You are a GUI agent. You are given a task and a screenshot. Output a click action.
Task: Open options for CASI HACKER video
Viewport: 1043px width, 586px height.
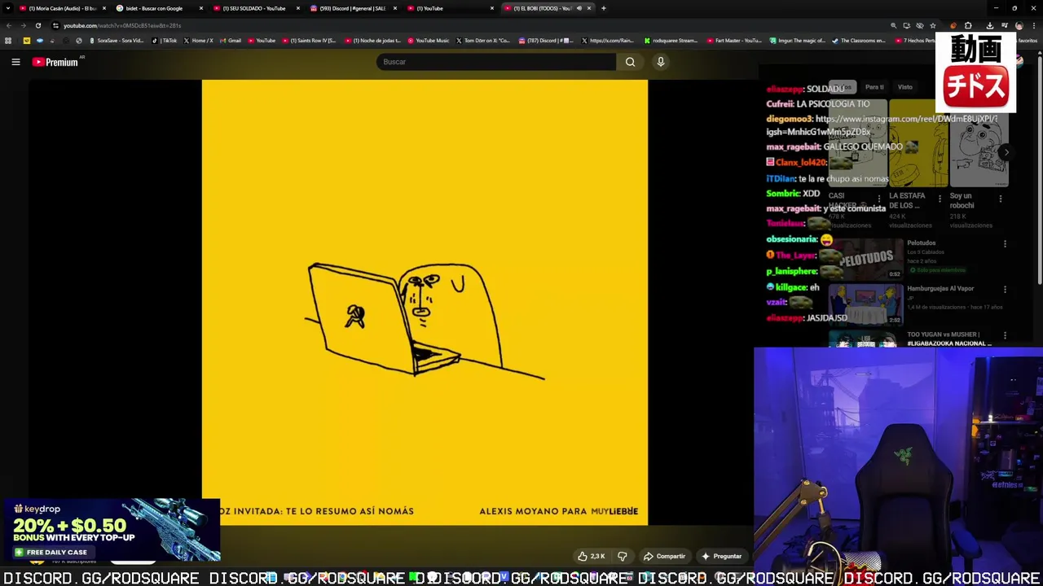coord(878,199)
